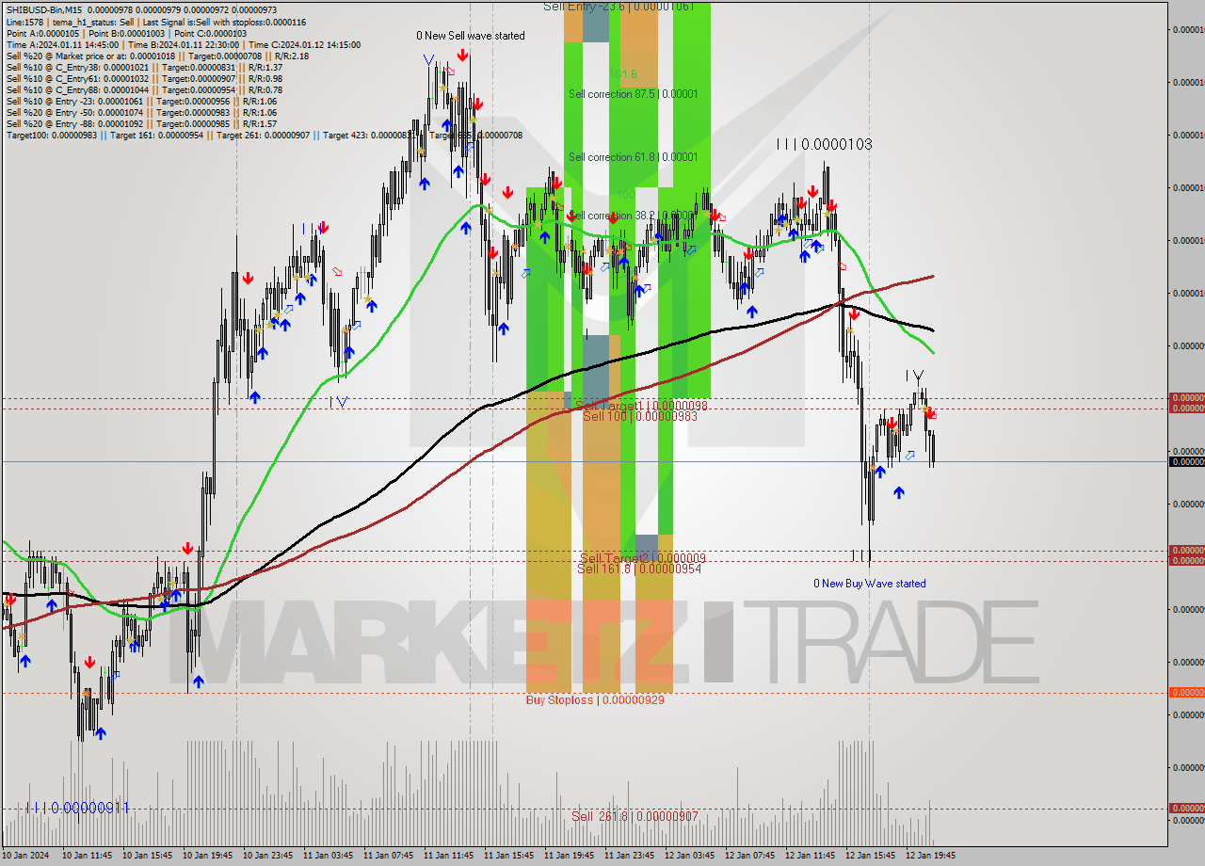Screen dimensions: 1205x866
Task: Select the 'Sell correction 38.2' label
Action: pyautogui.click(x=633, y=216)
